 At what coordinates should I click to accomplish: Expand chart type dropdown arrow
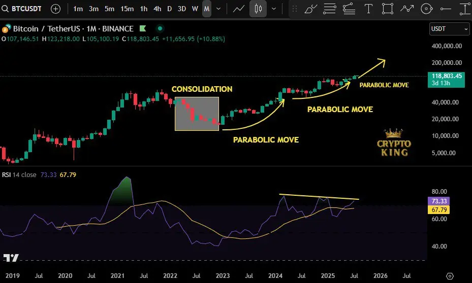point(274,9)
